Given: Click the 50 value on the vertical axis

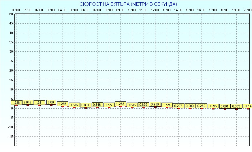Looking at the screenshot, I should pyautogui.click(x=11, y=14).
